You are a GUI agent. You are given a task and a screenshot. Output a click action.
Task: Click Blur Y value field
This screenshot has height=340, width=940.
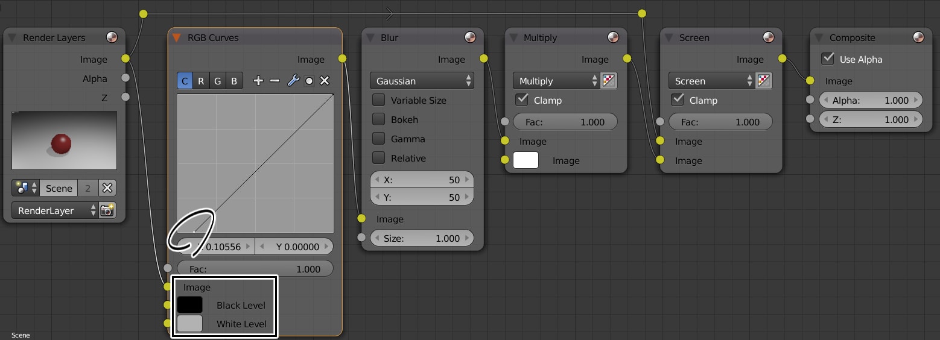coord(422,197)
